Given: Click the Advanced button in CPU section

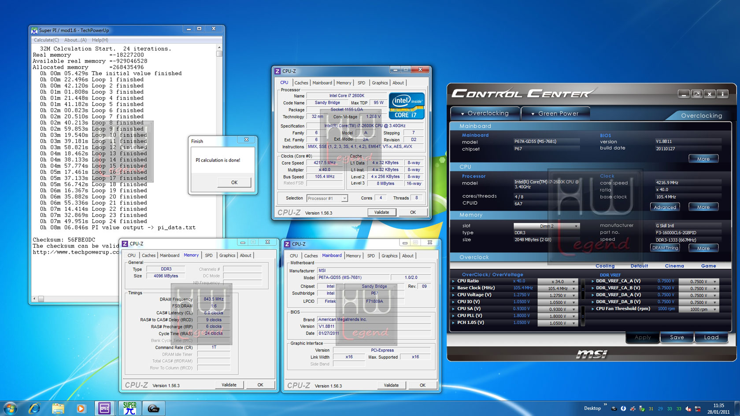Looking at the screenshot, I should click(x=665, y=207).
